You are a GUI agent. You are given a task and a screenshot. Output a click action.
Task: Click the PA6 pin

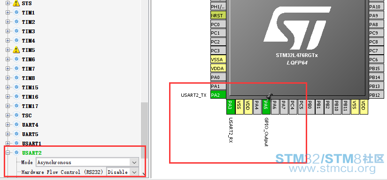point(275,107)
